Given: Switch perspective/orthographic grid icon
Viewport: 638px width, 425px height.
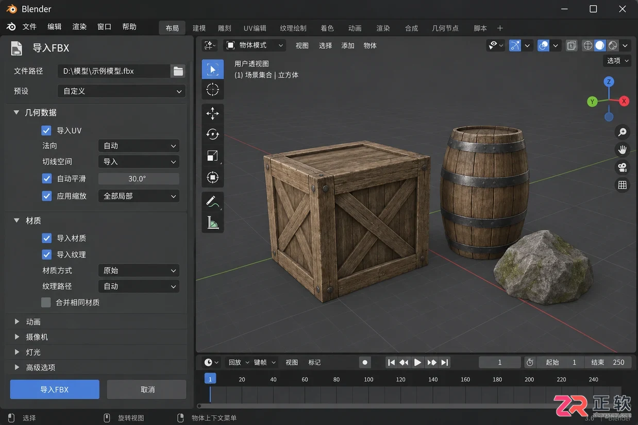Looking at the screenshot, I should click(623, 185).
